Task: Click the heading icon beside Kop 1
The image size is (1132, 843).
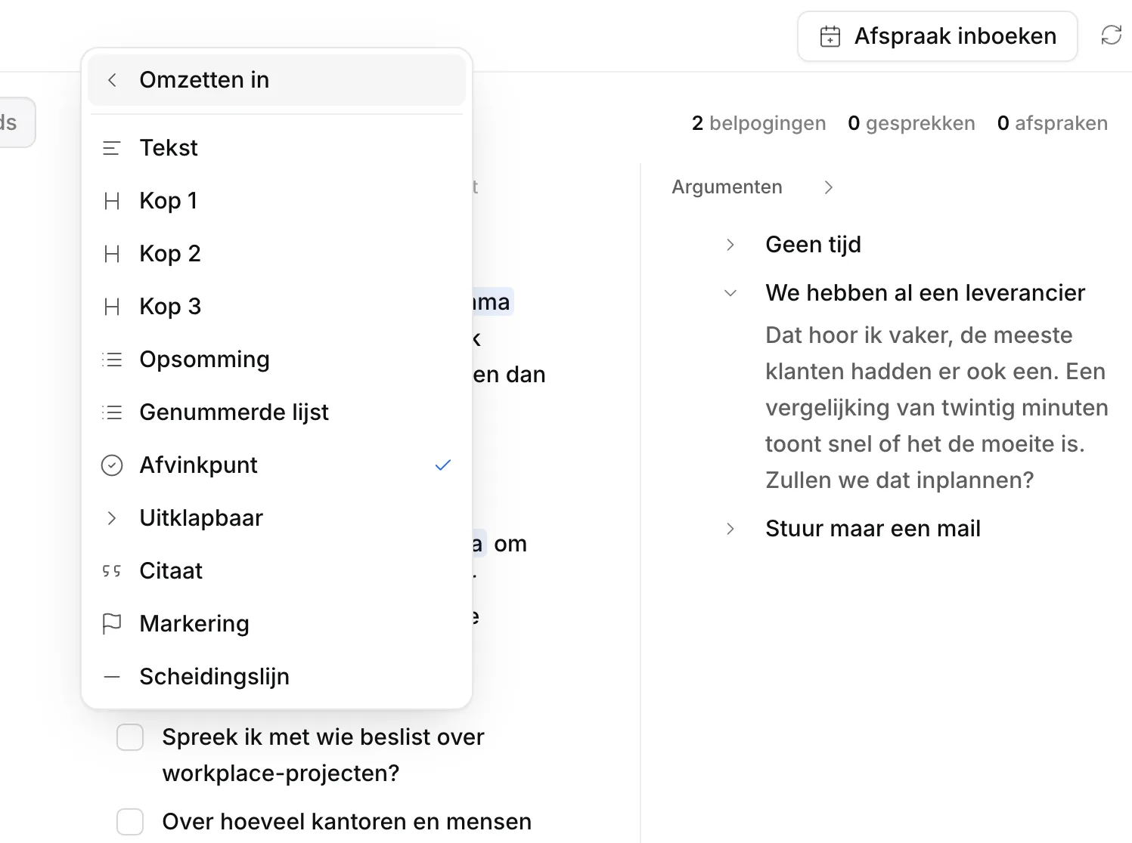Action: click(x=112, y=201)
